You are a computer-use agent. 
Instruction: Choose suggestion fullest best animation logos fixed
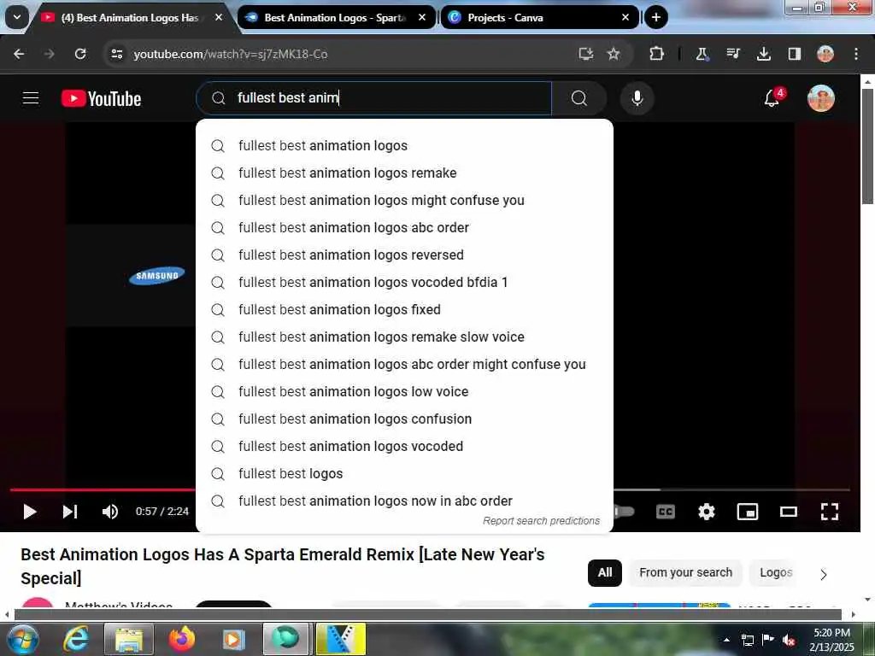(x=404, y=309)
